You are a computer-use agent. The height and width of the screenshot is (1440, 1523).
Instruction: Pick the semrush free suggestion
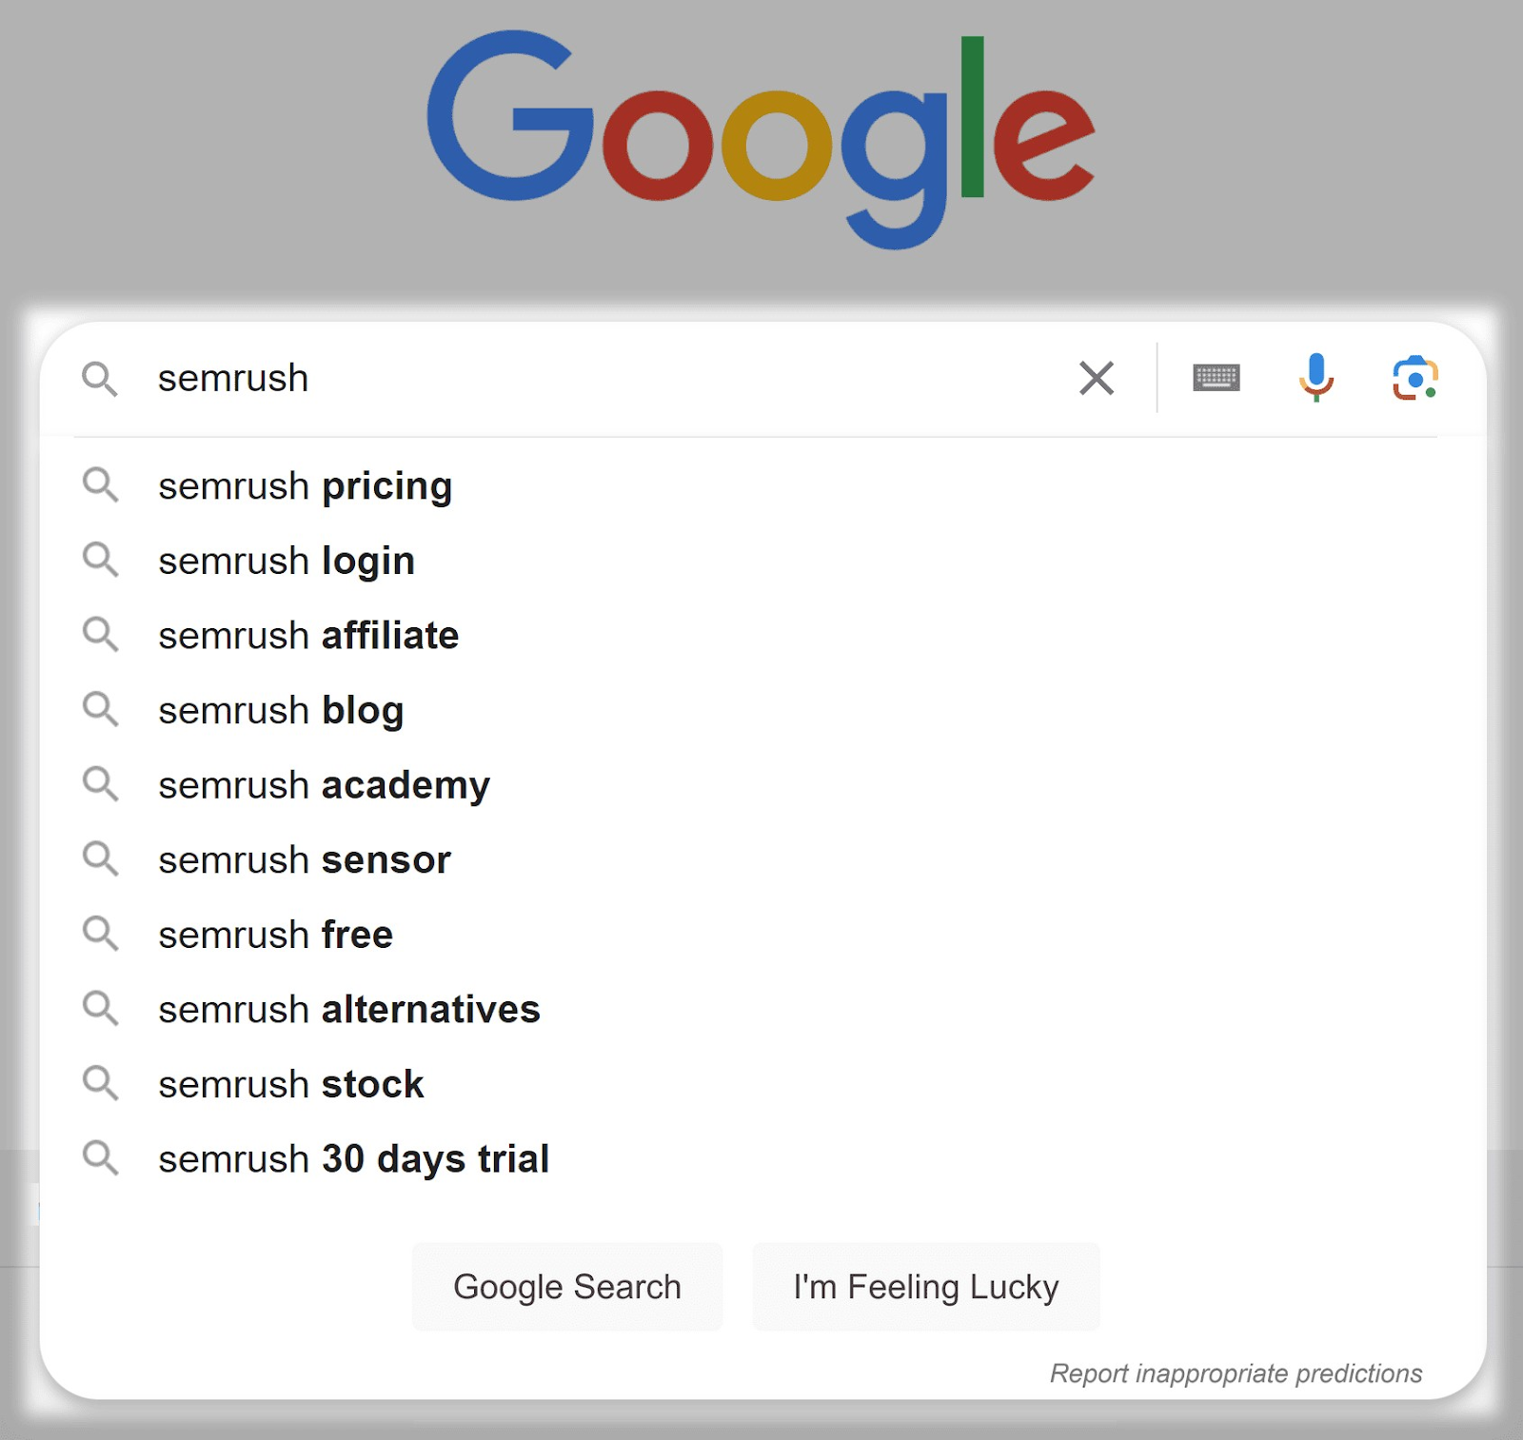[274, 935]
